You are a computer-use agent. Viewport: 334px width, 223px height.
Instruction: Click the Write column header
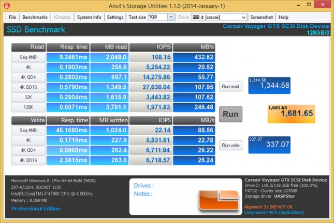pos(28,120)
